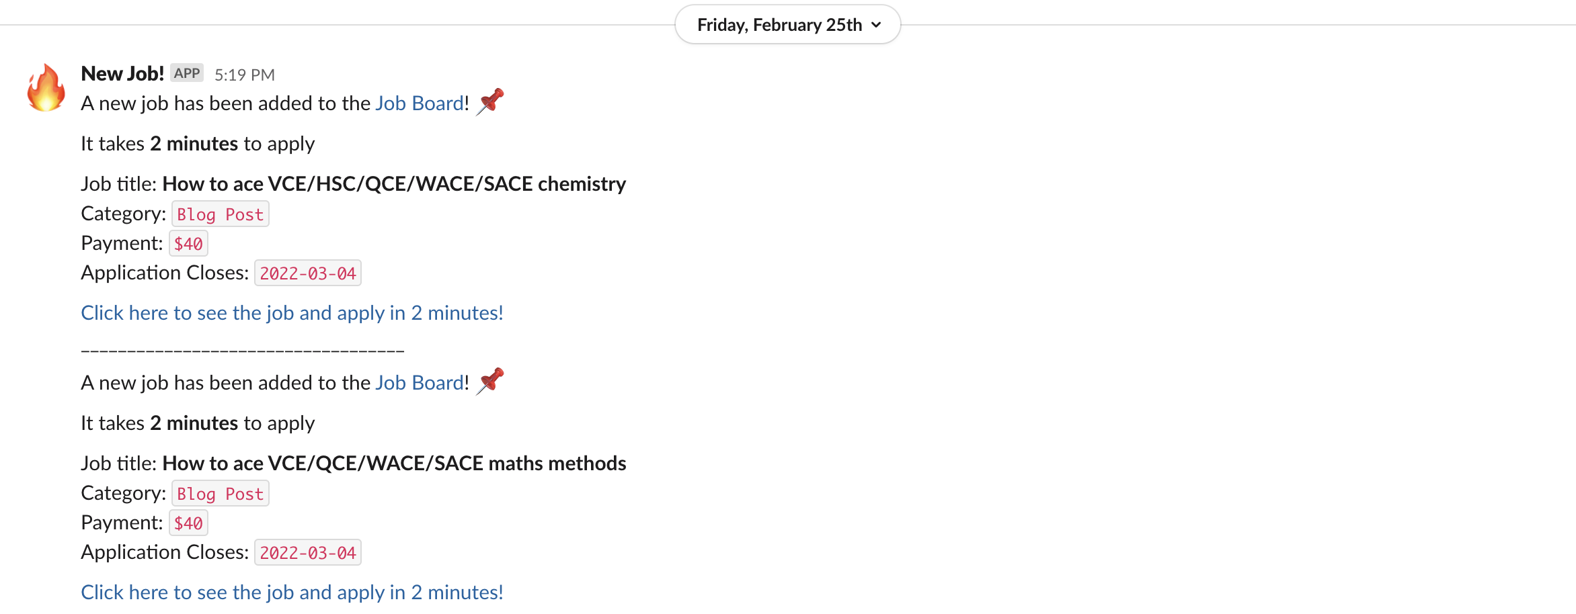Click the bold chemistry job title text
1576x614 pixels.
click(394, 184)
